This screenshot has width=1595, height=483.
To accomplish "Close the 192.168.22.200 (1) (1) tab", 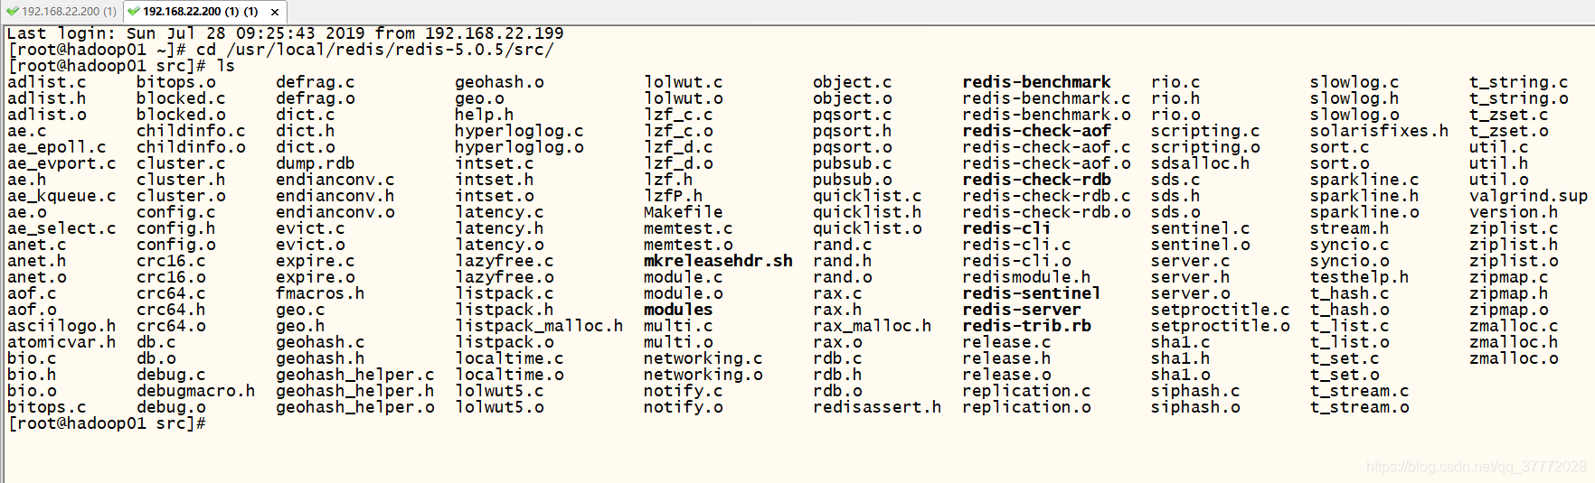I will tap(275, 12).
